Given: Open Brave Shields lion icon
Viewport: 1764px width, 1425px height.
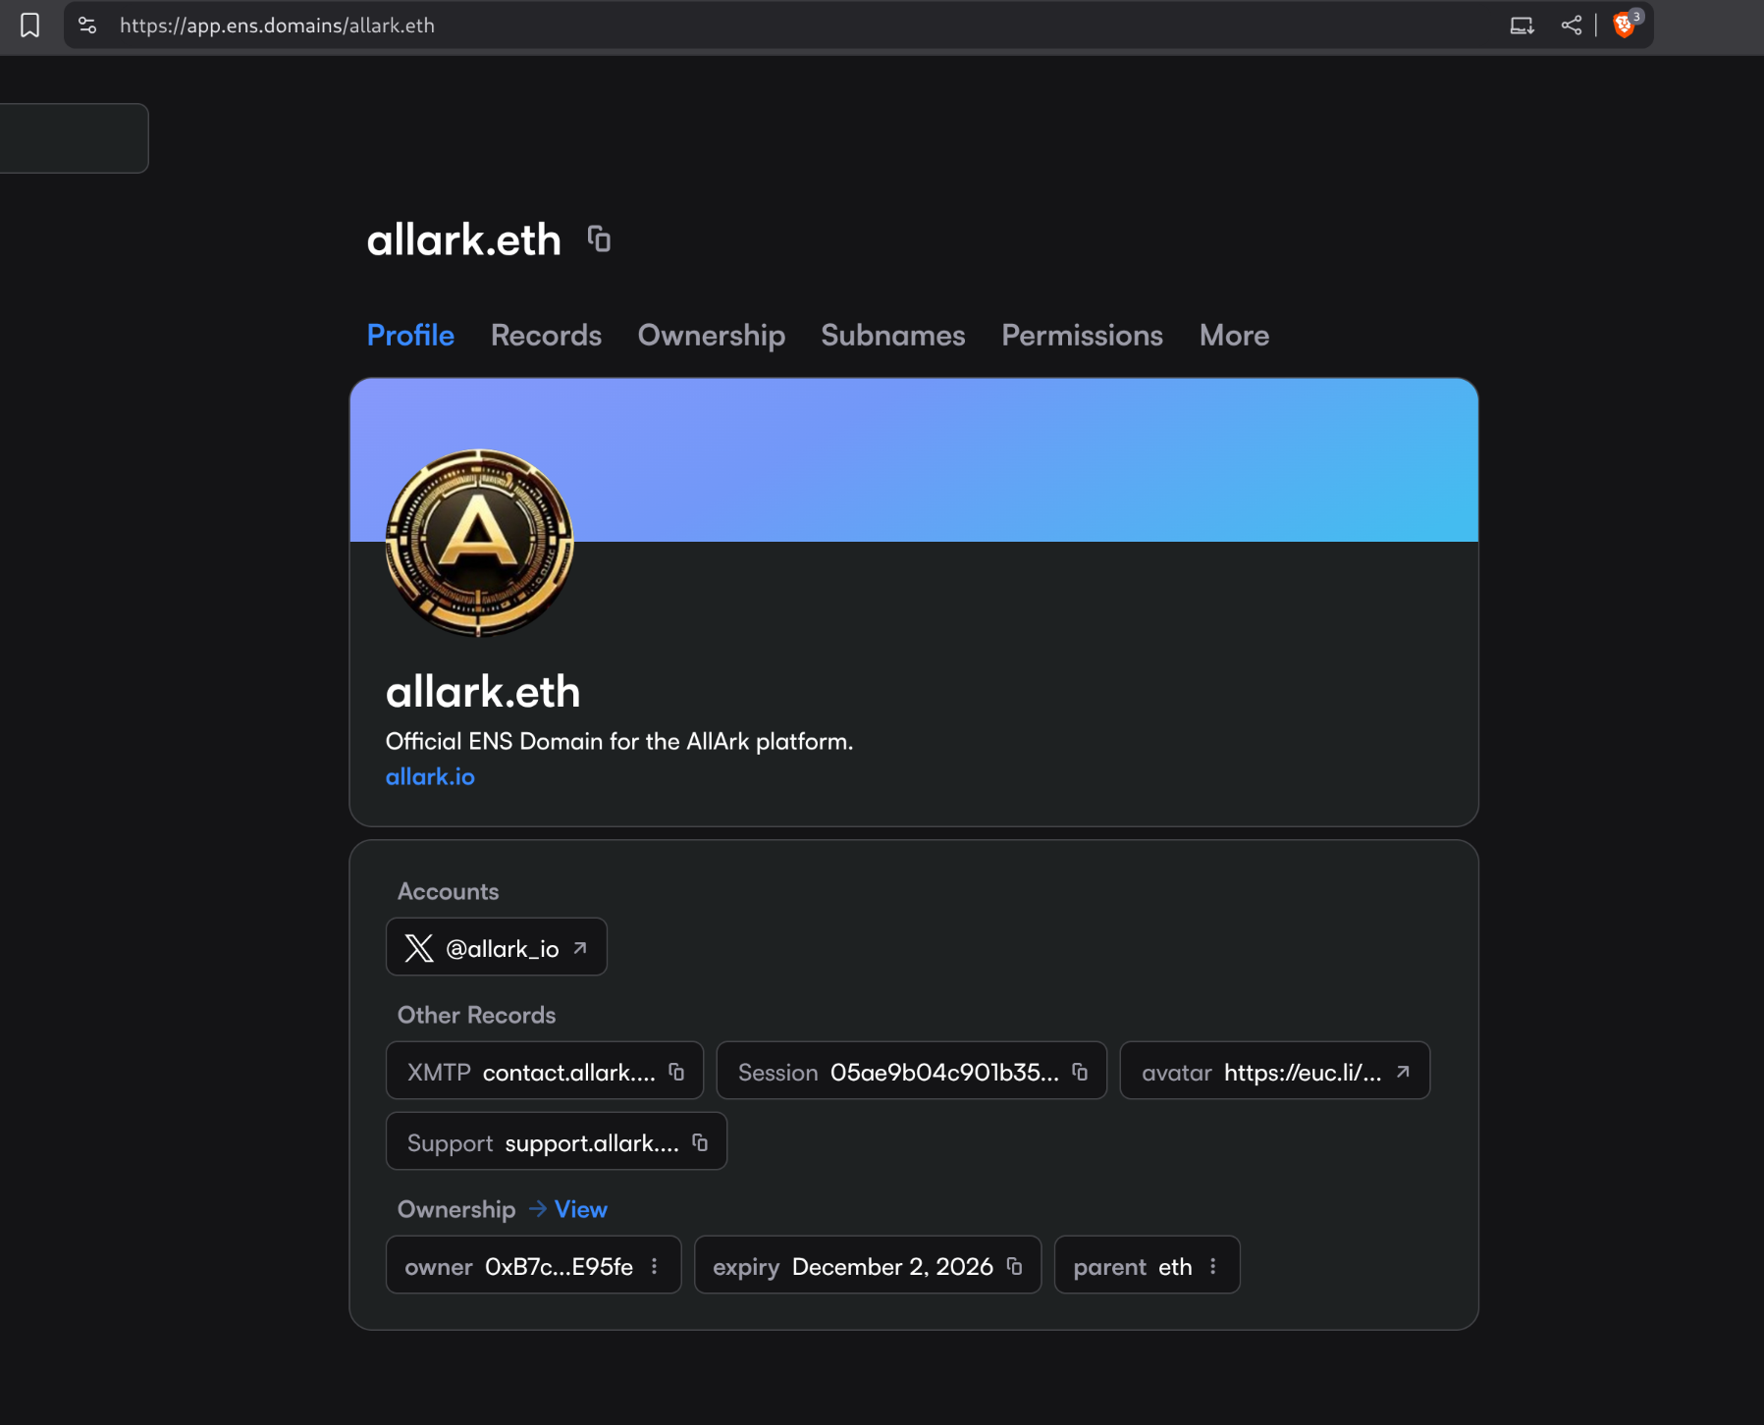Looking at the screenshot, I should click(1625, 26).
